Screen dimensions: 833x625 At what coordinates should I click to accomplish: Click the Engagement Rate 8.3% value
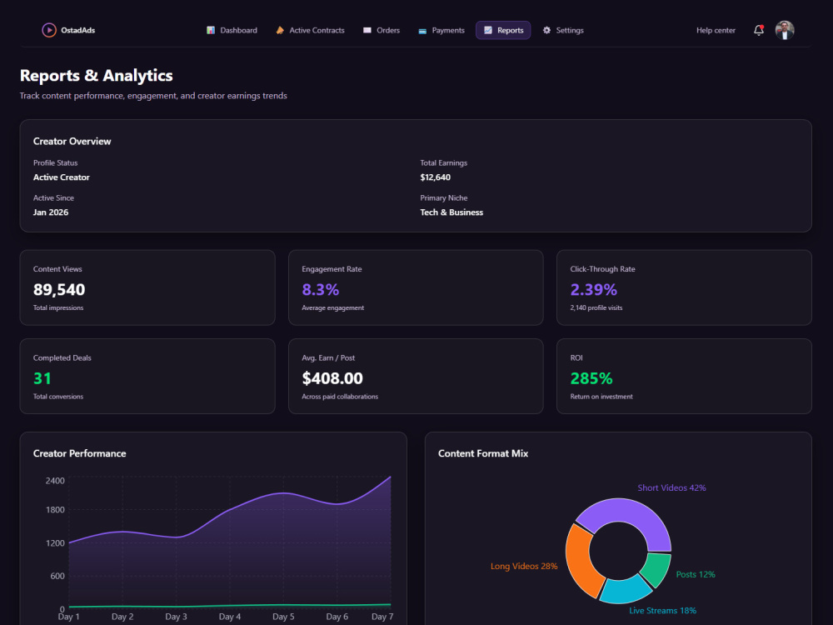pyautogui.click(x=321, y=290)
